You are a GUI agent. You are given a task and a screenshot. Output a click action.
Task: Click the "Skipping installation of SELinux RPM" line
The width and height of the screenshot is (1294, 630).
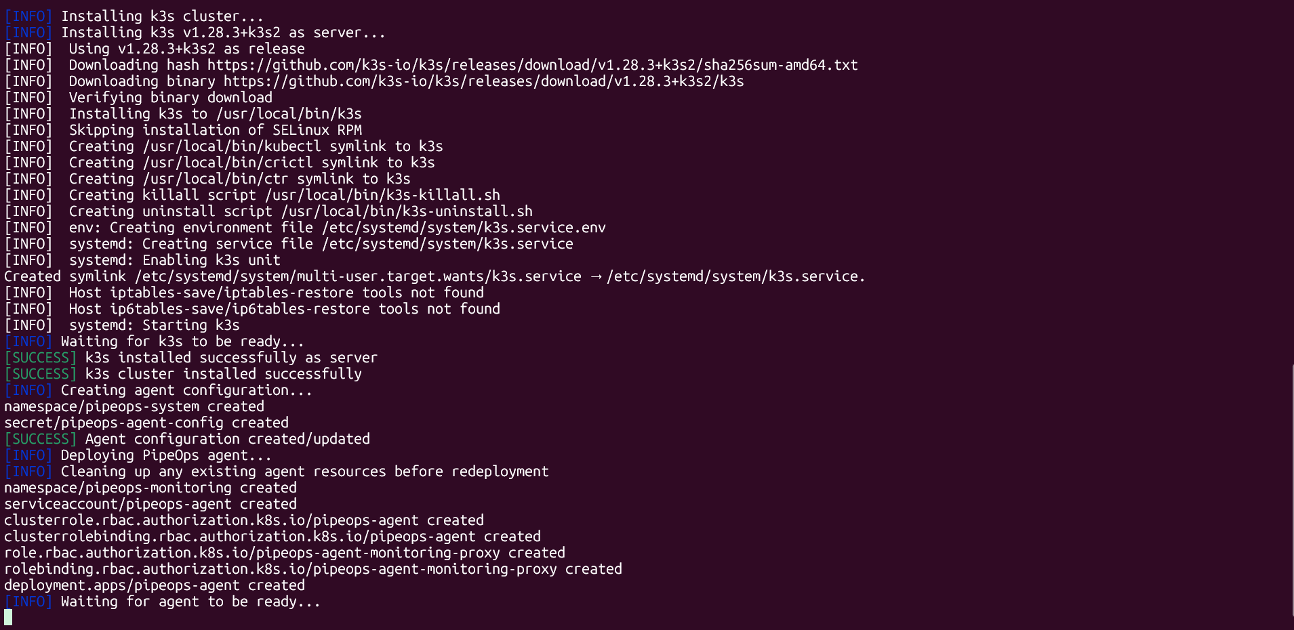pos(216,130)
